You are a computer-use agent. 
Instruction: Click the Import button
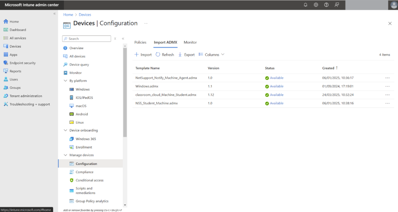[x=143, y=54]
